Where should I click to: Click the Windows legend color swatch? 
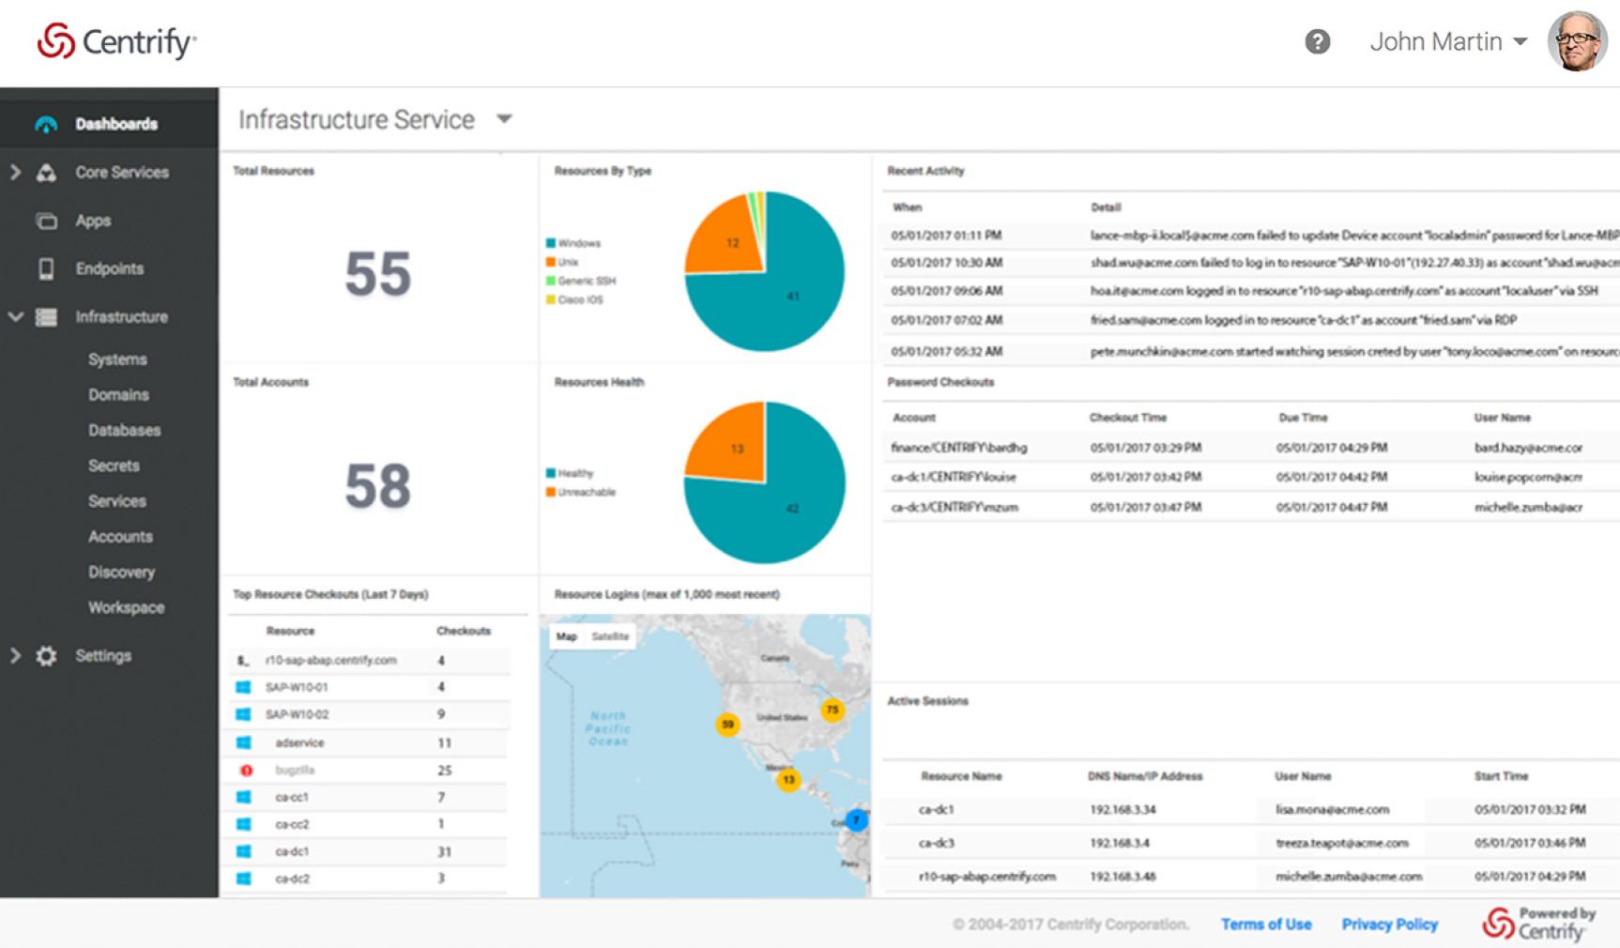(x=551, y=243)
